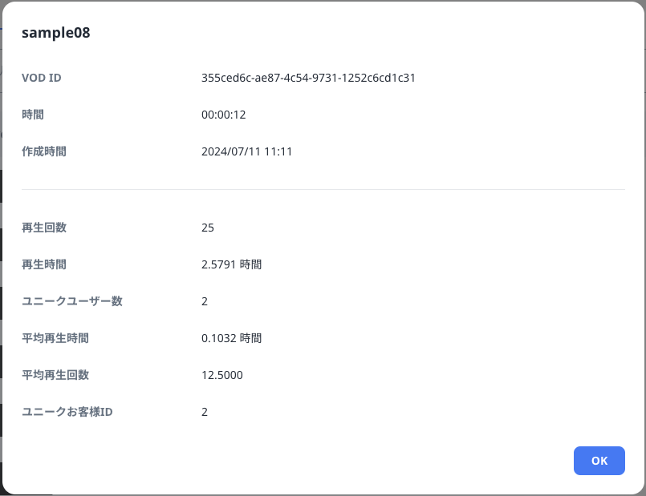Click the value 0.1032 時間
The image size is (646, 496).
pos(231,338)
